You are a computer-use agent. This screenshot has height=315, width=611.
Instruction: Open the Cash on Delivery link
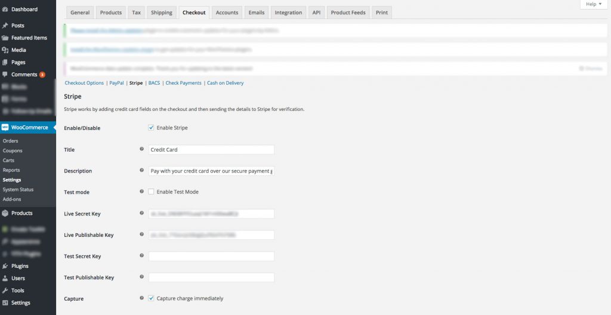[x=225, y=83]
